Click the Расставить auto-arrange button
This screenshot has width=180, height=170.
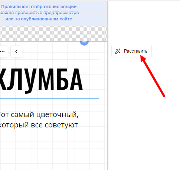pos(131,51)
